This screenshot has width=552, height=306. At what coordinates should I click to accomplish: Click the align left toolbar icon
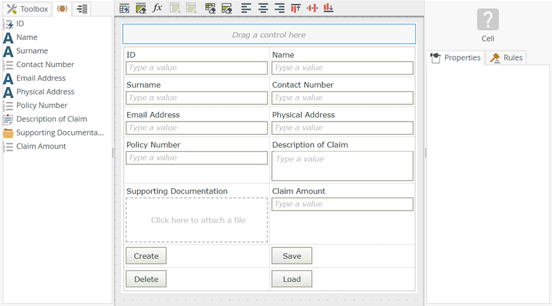point(246,8)
